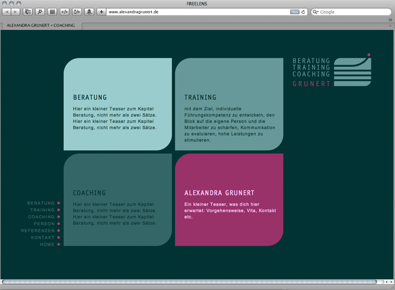
Task: Click the magenta Alexandra Grunert tile
Action: pyautogui.click(x=229, y=200)
